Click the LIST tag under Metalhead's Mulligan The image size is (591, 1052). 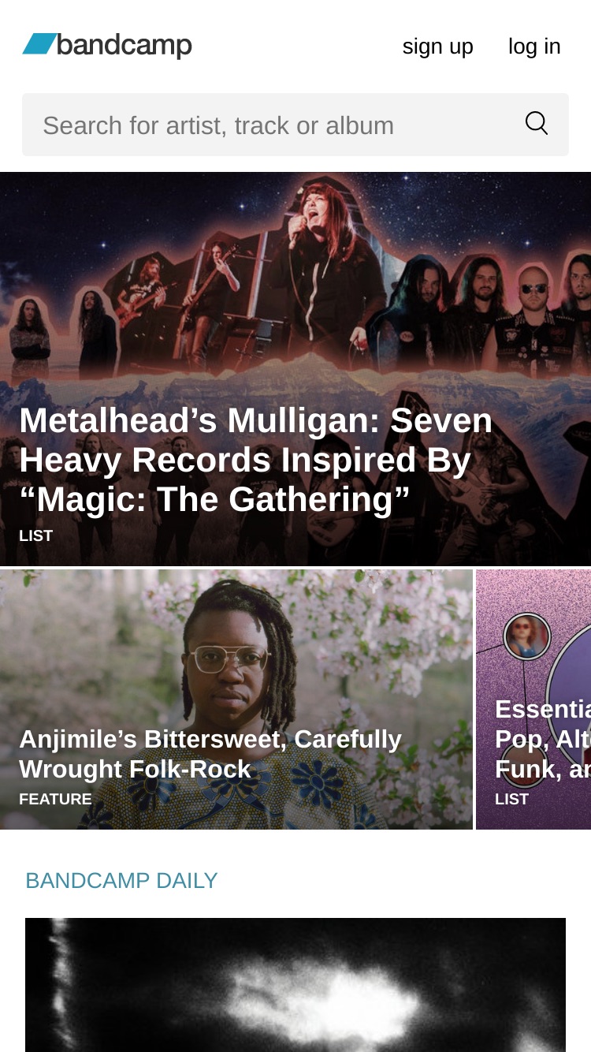click(x=35, y=536)
